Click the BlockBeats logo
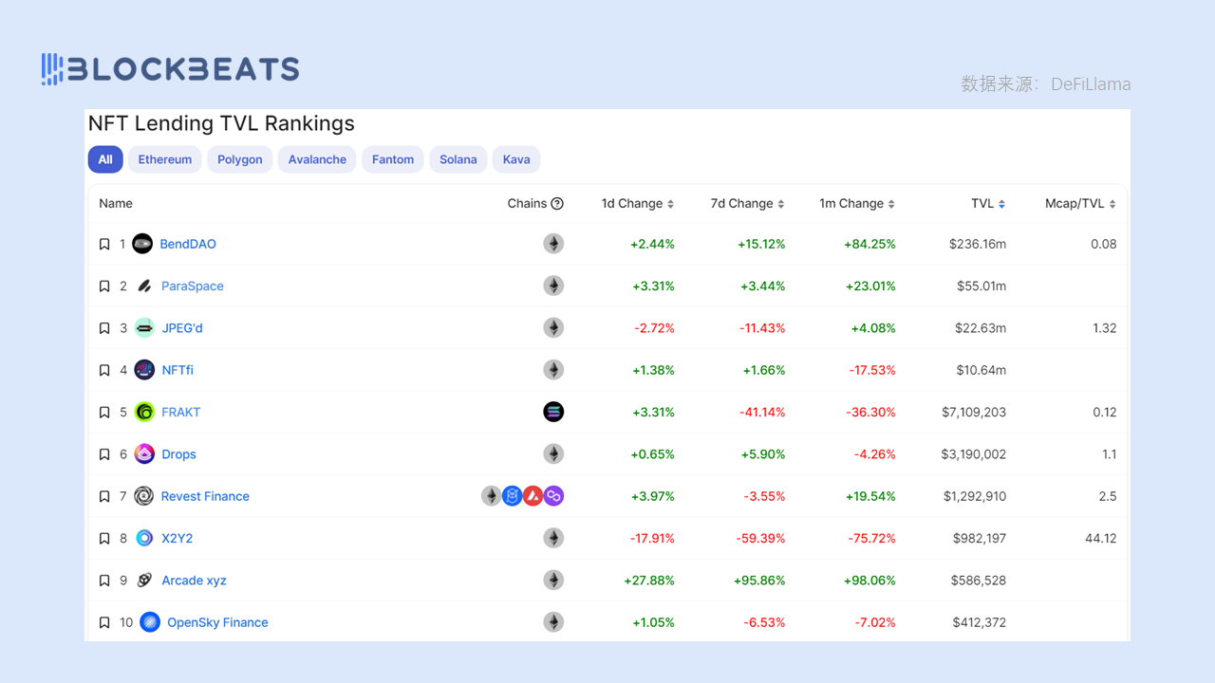 [171, 69]
